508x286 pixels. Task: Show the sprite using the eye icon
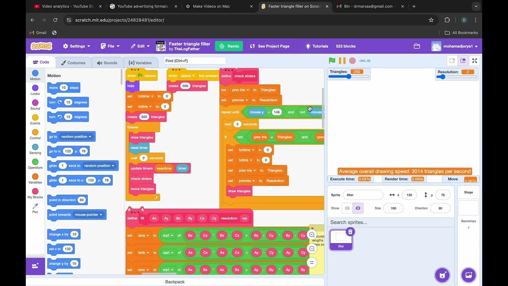(347, 208)
